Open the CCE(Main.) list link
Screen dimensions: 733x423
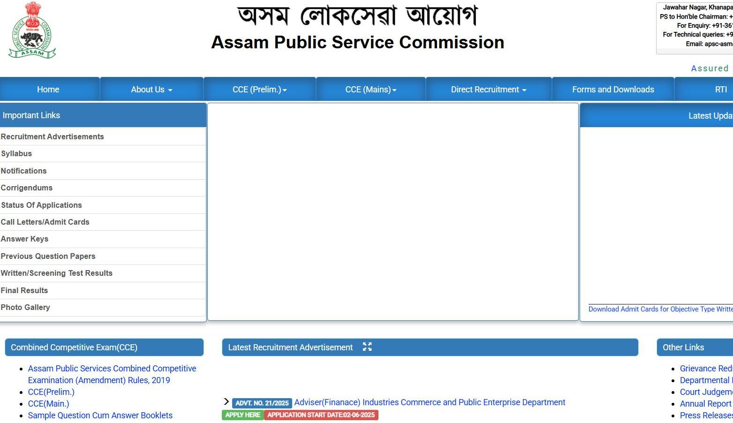tap(48, 404)
